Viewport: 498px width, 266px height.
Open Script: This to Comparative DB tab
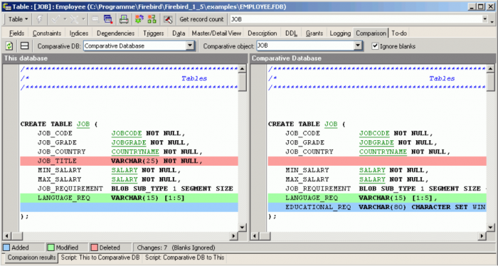(100, 257)
